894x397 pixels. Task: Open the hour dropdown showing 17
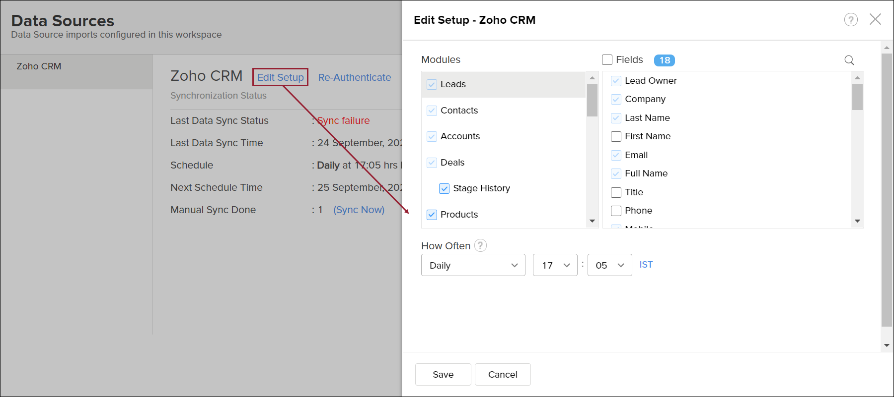pos(555,265)
